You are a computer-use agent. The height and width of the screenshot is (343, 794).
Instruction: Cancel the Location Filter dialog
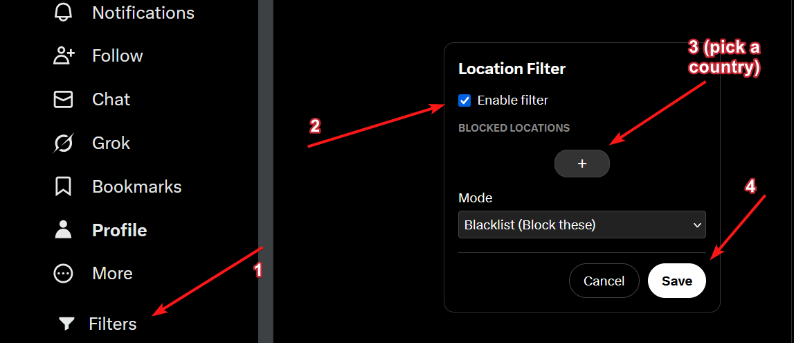(604, 281)
